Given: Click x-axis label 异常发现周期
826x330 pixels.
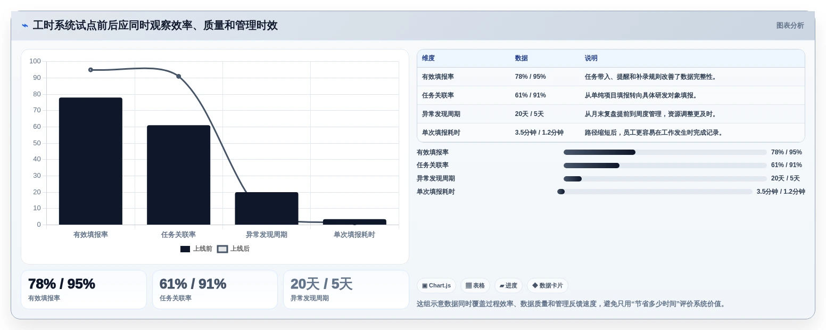Looking at the screenshot, I should (267, 235).
